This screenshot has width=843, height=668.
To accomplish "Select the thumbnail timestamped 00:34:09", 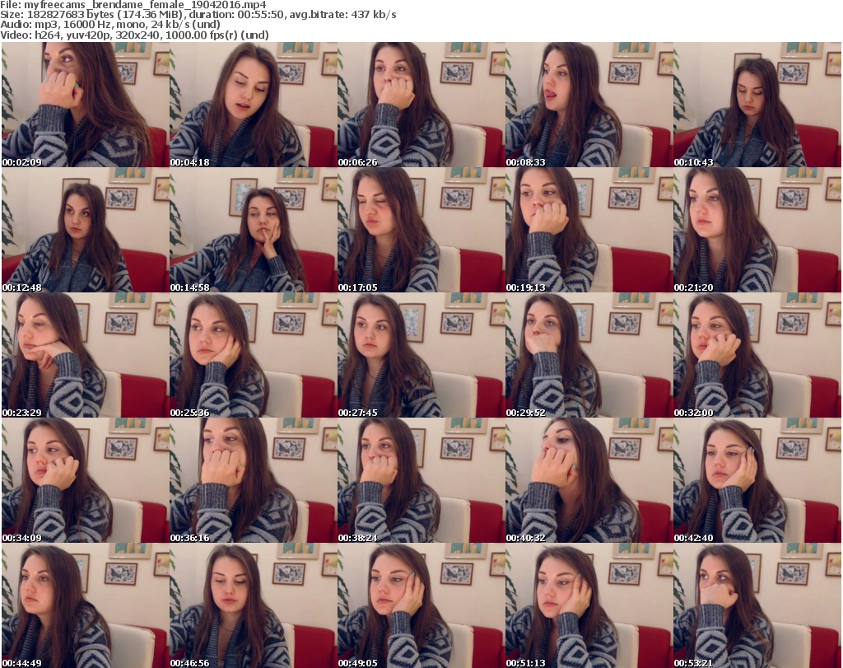I will pyautogui.click(x=85, y=480).
